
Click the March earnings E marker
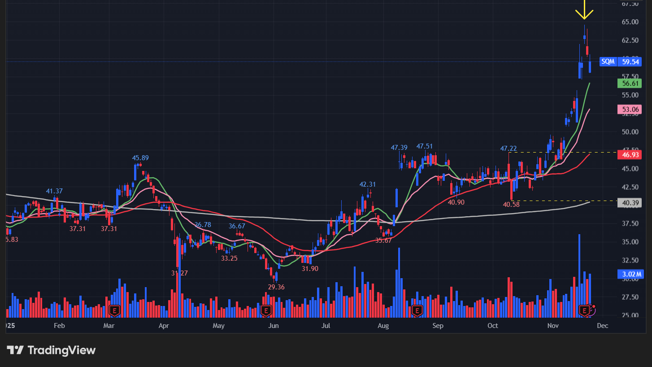(x=115, y=310)
